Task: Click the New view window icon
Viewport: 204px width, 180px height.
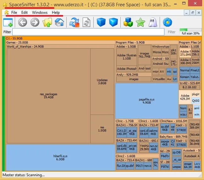Action: pyautogui.click(x=8, y=23)
